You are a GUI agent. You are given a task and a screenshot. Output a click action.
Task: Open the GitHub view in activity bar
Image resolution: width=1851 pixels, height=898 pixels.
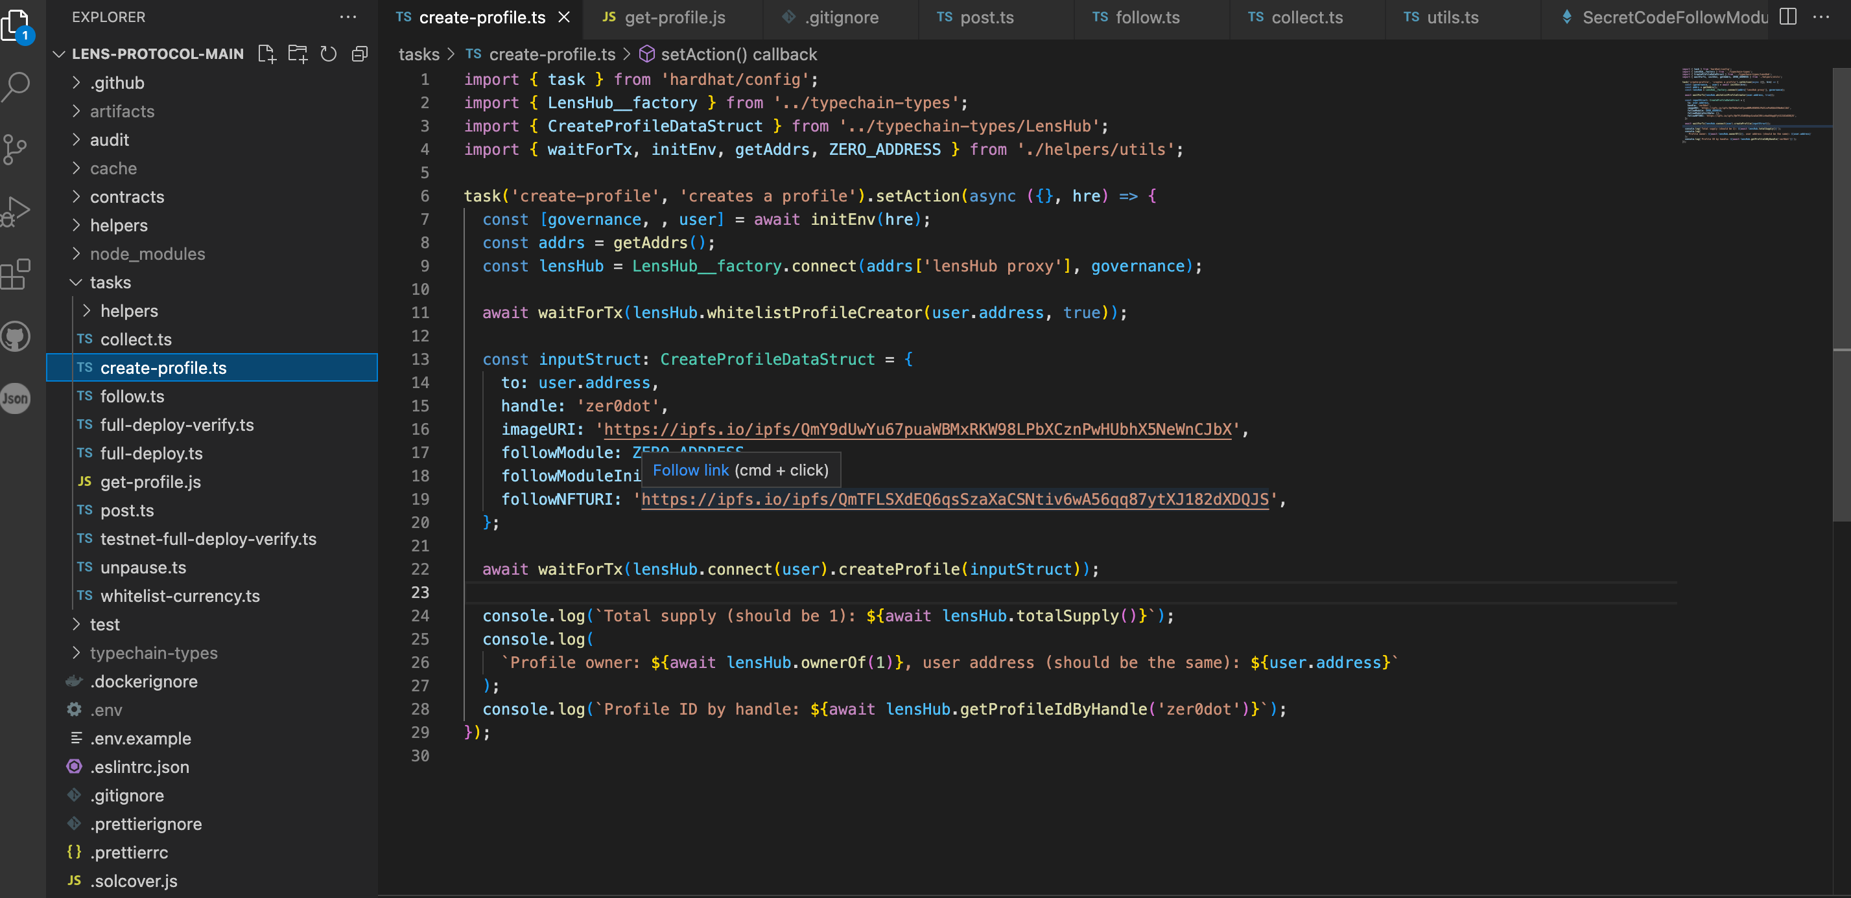pos(16,336)
